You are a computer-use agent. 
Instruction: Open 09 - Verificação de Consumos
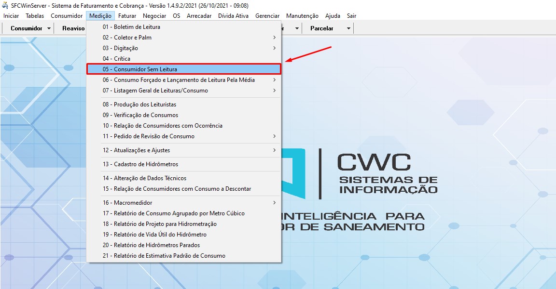140,115
